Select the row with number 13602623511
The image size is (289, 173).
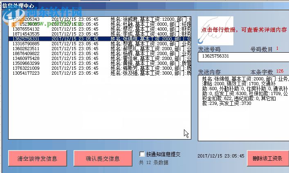point(100,49)
